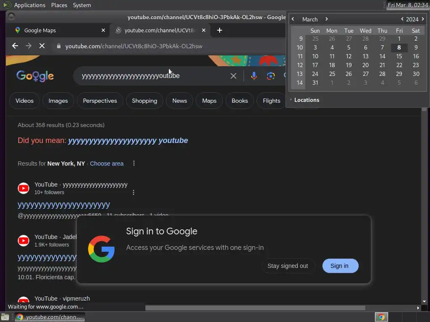Click the horizontal scrollbar thumb
Viewport: 430px width, 322px height.
(x=255, y=308)
